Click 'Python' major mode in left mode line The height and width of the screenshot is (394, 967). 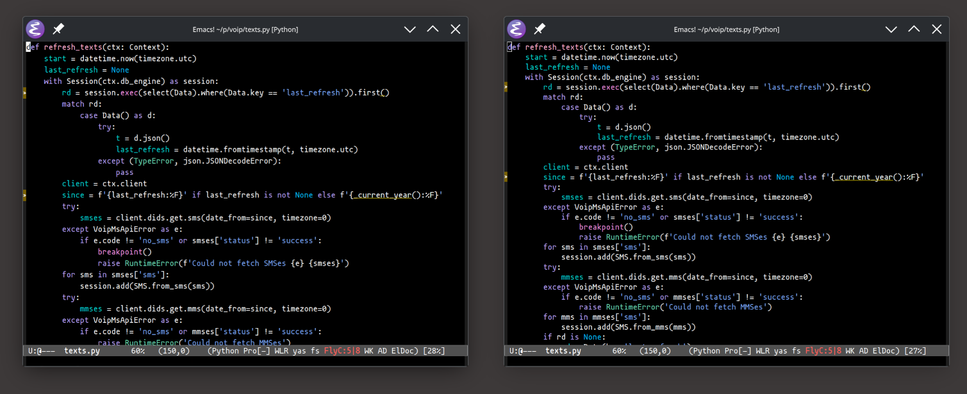(227, 351)
